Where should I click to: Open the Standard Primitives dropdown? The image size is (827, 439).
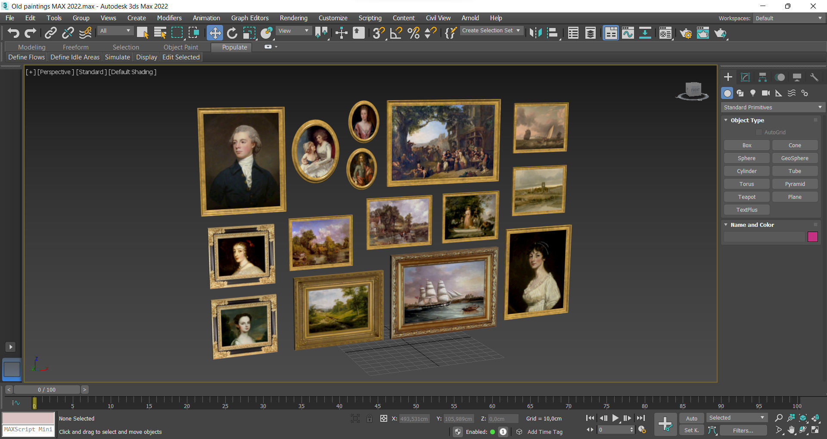[x=773, y=107]
